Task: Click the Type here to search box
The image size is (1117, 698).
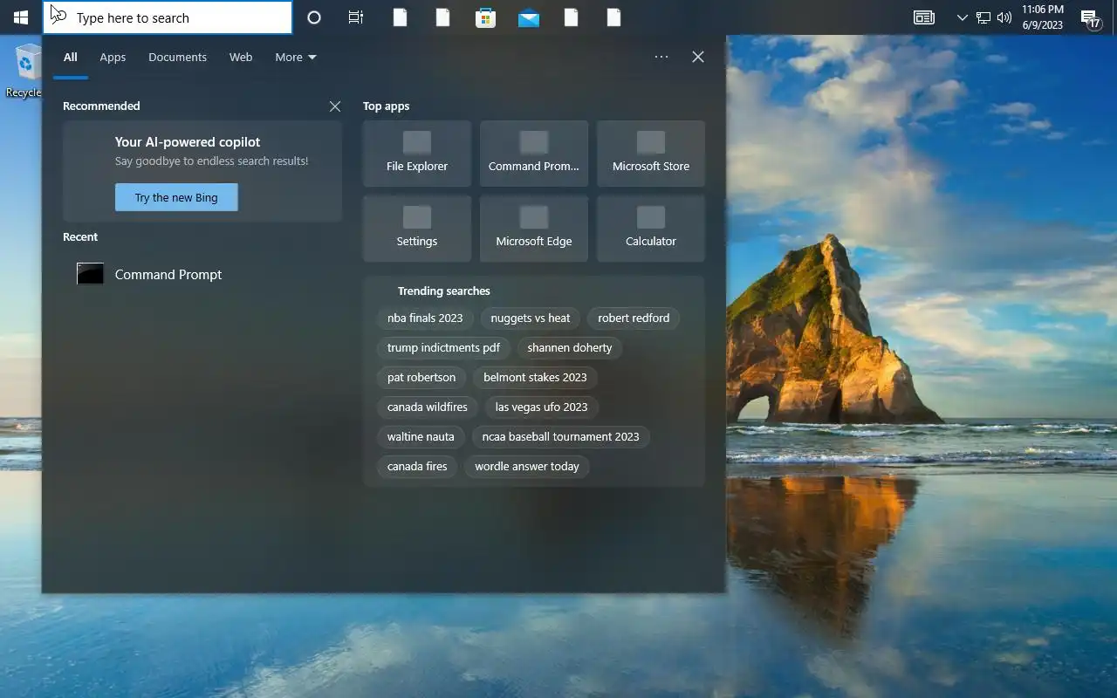Action: [168, 17]
